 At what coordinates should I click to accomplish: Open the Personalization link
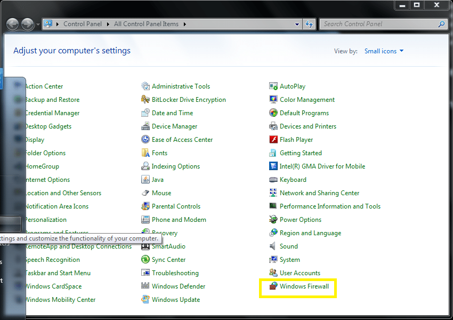pyautogui.click(x=46, y=219)
